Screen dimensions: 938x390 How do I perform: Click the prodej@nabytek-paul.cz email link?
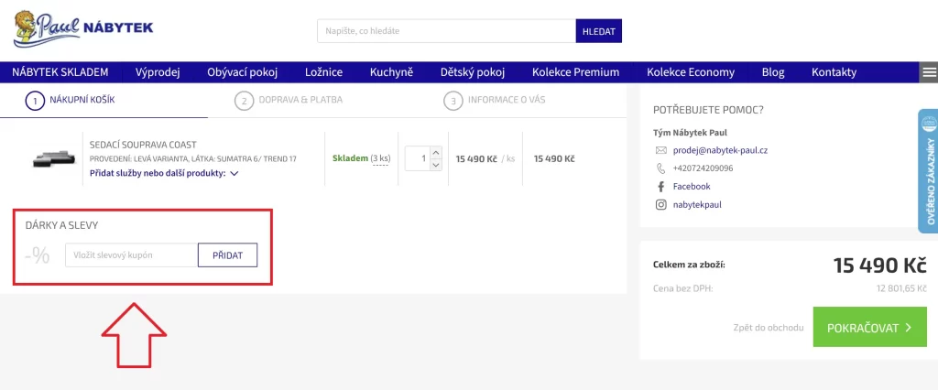(x=720, y=150)
